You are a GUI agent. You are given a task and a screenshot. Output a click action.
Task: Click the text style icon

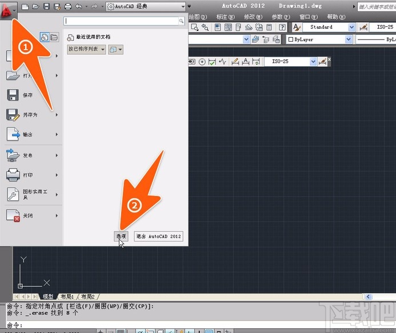click(297, 27)
